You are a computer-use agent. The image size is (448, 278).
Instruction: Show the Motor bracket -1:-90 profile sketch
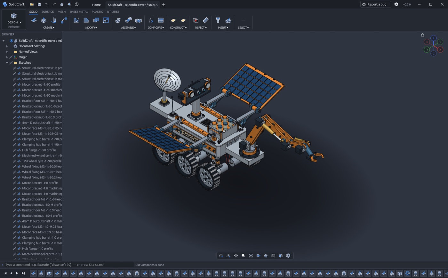(x=14, y=84)
